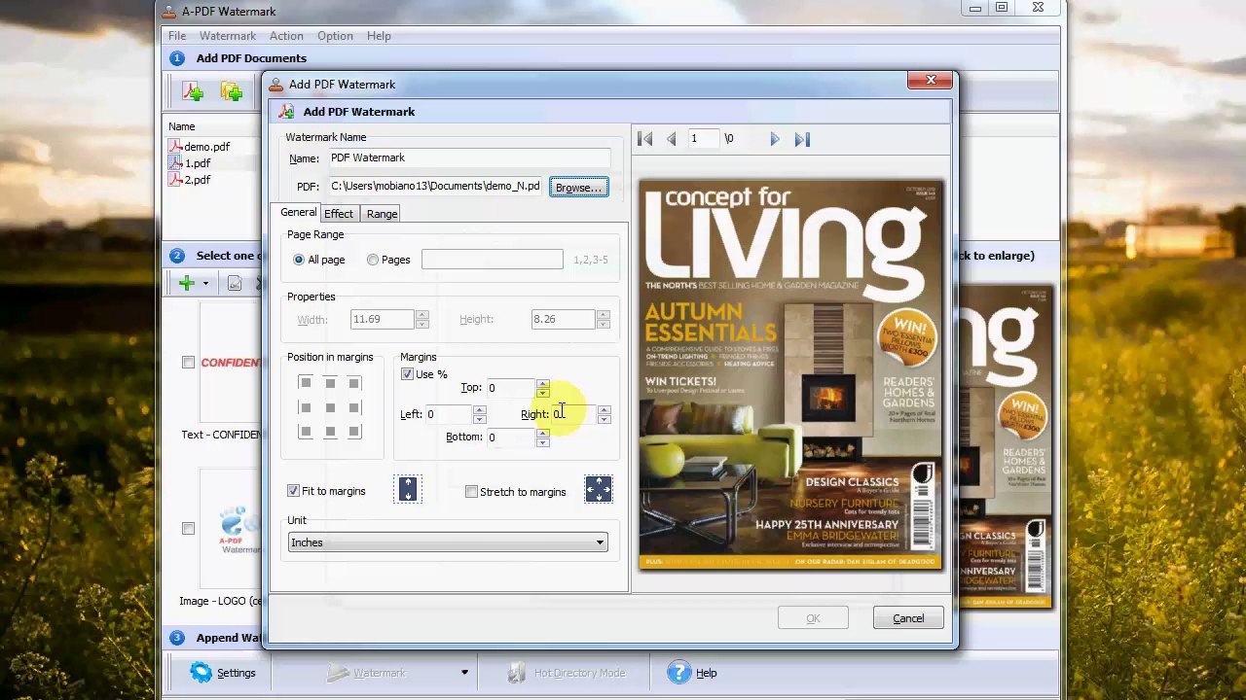Select the All page radio button
The height and width of the screenshot is (700, 1246).
coord(299,260)
